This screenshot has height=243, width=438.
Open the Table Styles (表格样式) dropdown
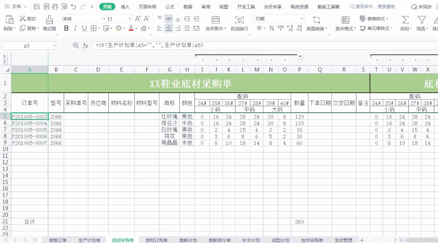tap(373, 18)
